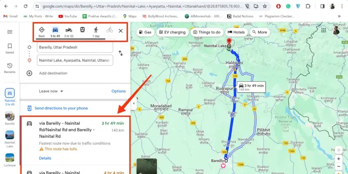Open Lucknow recent item in sidebar
This screenshot has height=174, width=348.
pos(10,160)
